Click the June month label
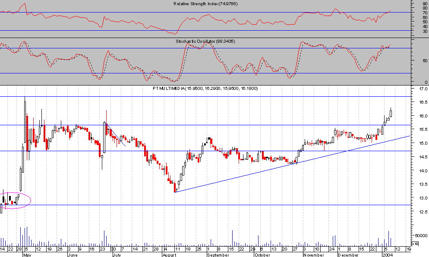 click(x=73, y=255)
